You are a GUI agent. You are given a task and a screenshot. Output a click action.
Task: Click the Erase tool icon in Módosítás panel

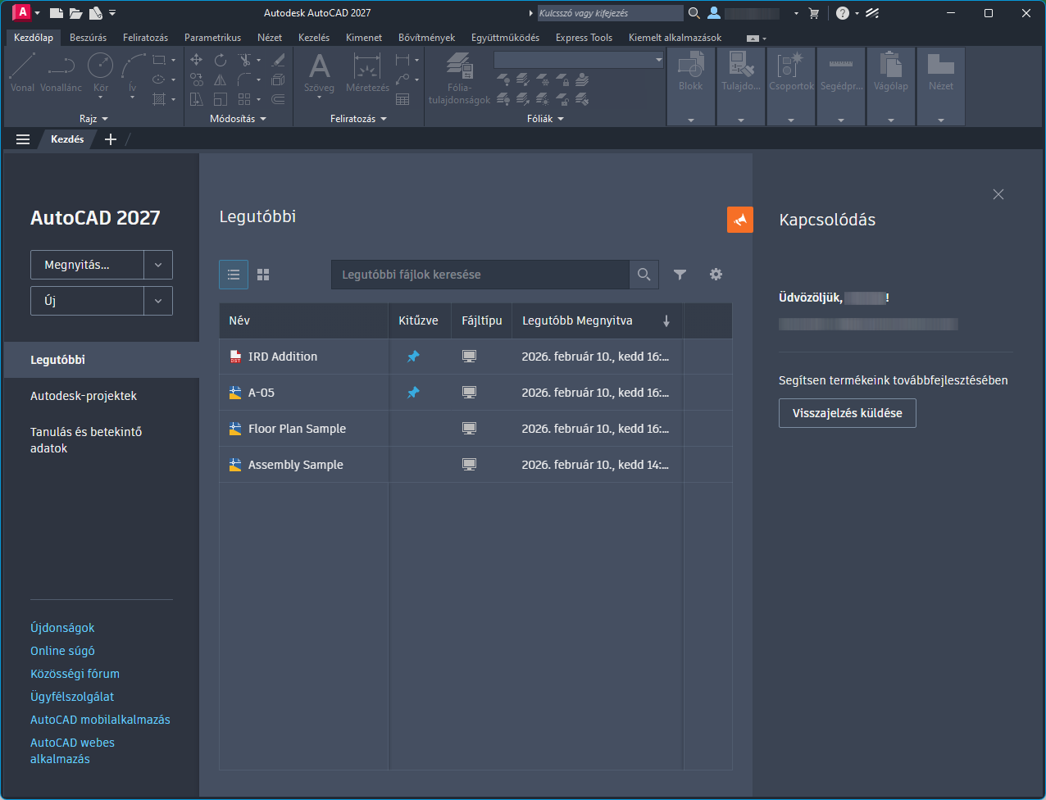(x=279, y=60)
